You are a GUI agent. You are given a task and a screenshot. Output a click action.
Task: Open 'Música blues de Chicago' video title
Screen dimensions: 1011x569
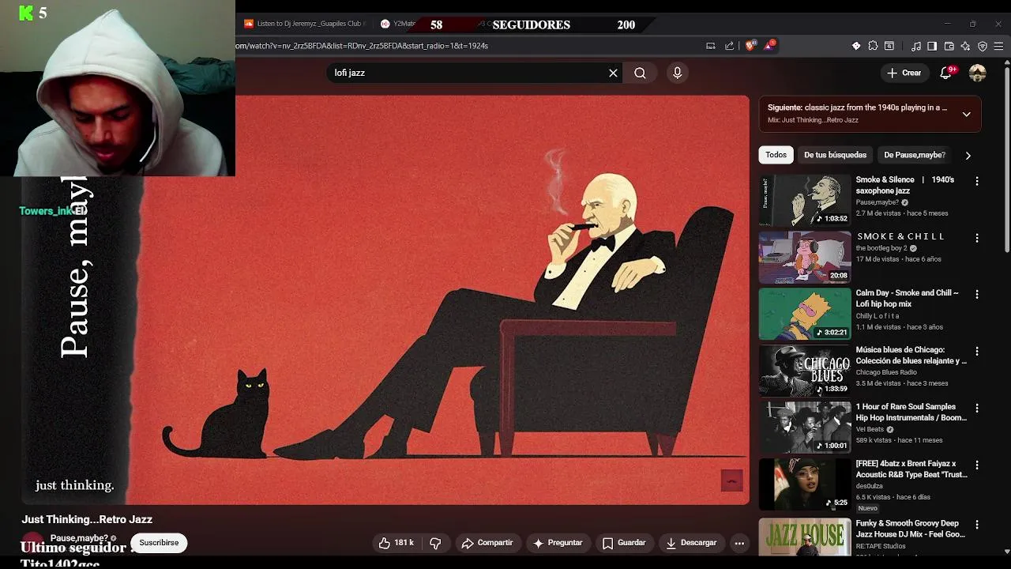pos(911,355)
